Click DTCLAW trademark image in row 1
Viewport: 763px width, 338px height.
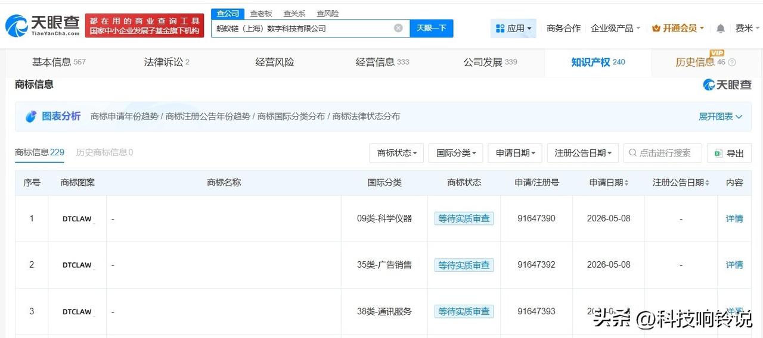coord(77,218)
